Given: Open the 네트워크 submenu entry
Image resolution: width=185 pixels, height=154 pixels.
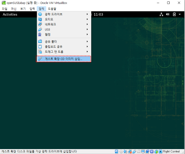Looking at the screenshot, I should [64, 24].
